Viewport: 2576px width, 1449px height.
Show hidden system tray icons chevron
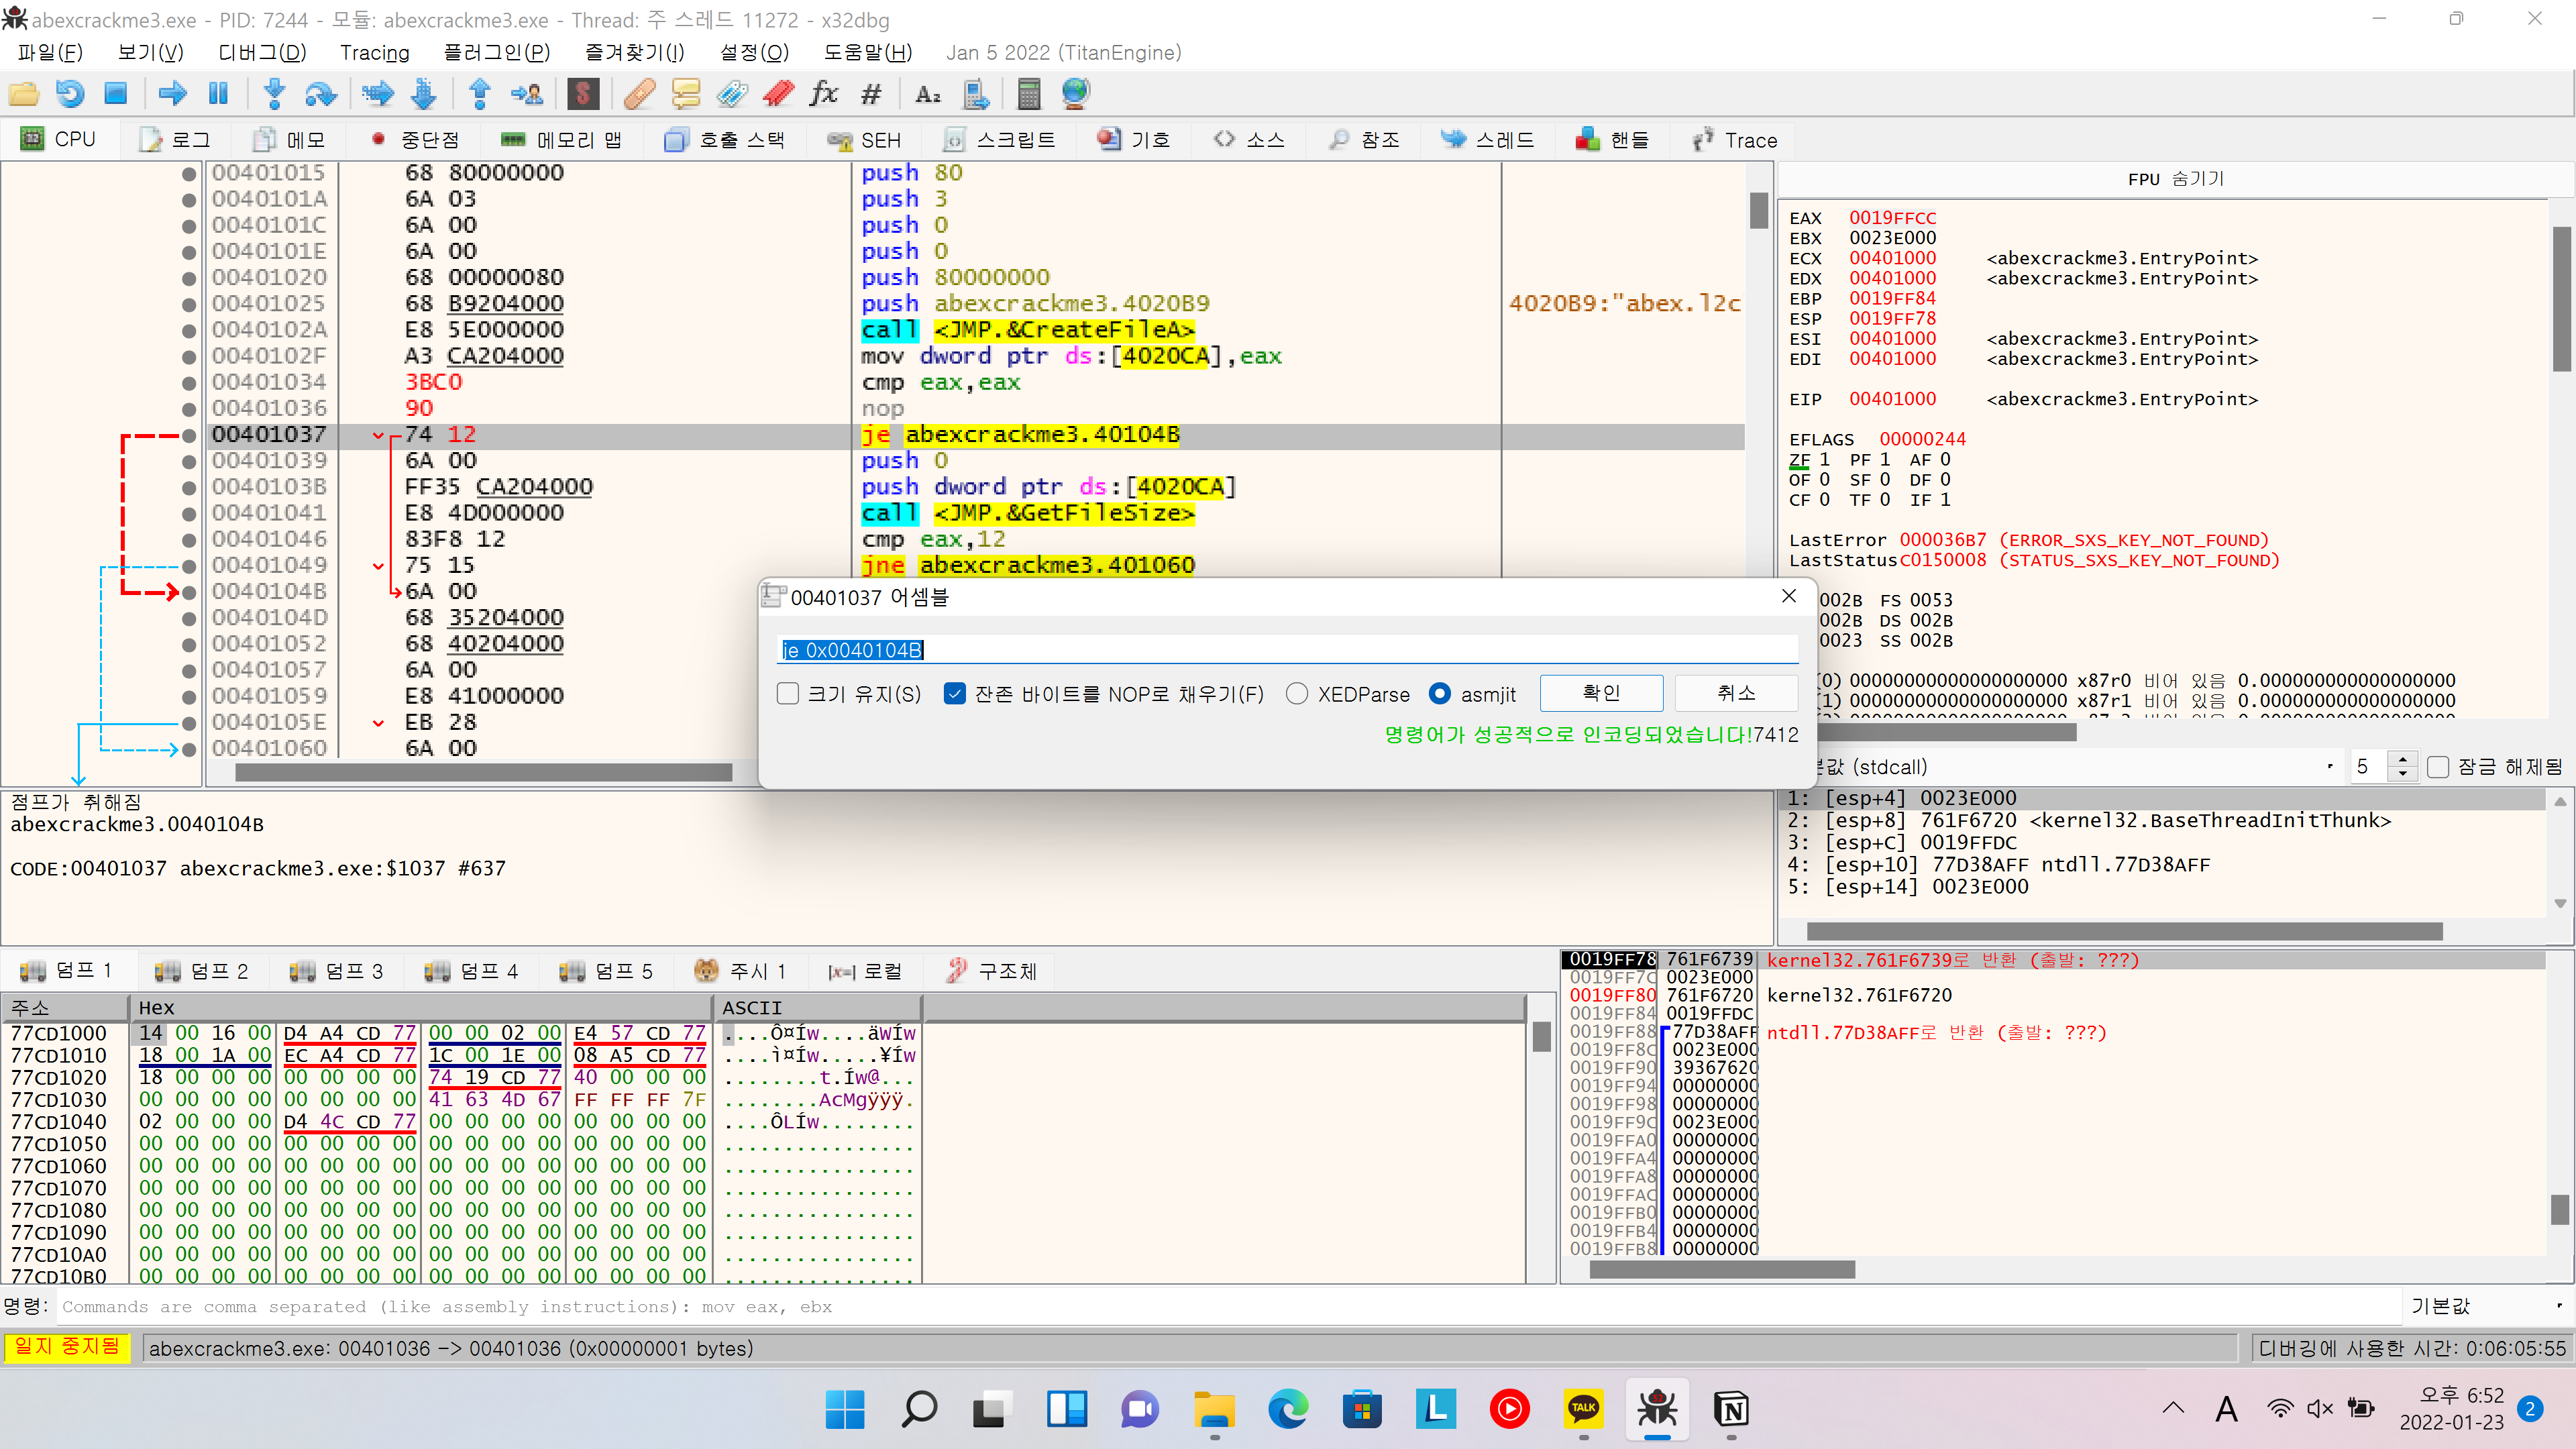point(2173,1408)
